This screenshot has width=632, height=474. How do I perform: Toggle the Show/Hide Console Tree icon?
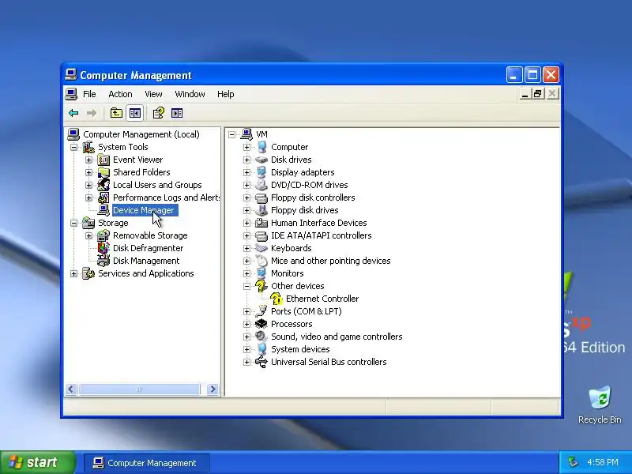coord(134,113)
